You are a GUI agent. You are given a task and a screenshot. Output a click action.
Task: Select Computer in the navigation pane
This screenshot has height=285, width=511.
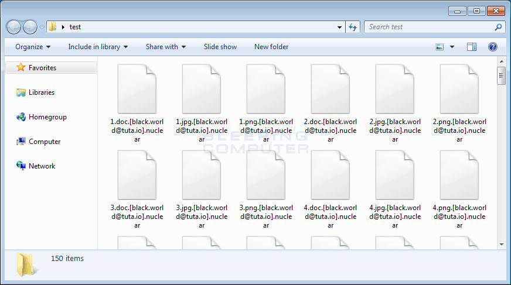click(45, 142)
